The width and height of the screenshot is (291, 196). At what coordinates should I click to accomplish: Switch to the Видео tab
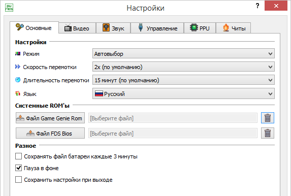pyautogui.click(x=77, y=28)
